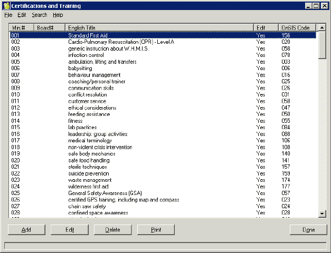Open the Search menu
This screenshot has width=331, height=253.
tap(39, 15)
